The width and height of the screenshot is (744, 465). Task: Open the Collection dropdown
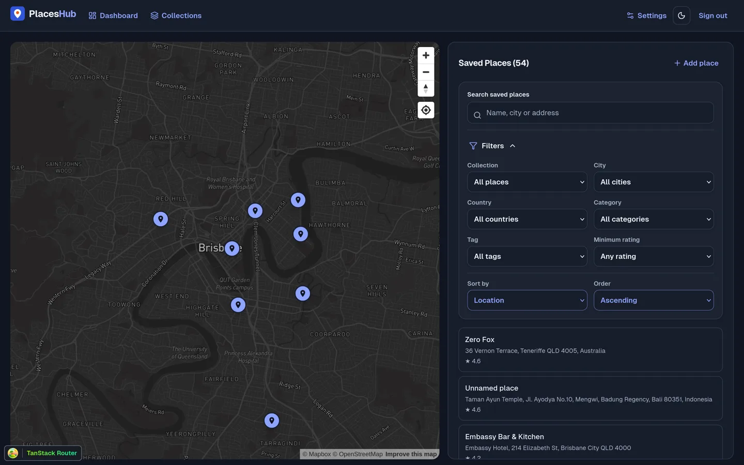[x=527, y=182]
